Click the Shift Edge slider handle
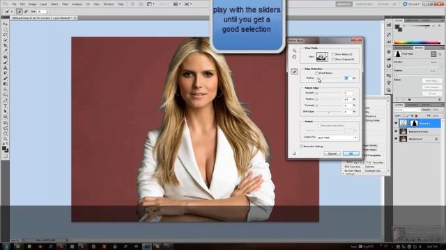This screenshot has width=446, height=250. pos(329,112)
